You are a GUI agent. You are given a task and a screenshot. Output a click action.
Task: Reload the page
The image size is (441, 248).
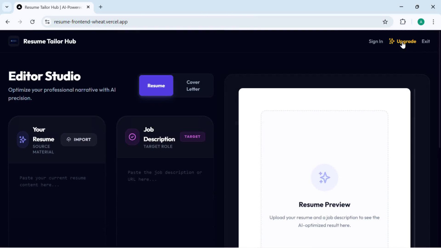click(32, 22)
